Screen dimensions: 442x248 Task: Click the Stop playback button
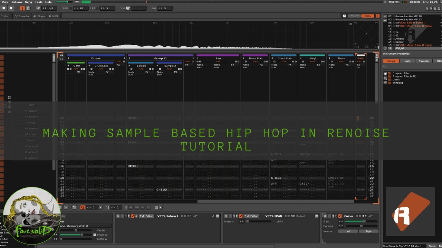[4, 8]
